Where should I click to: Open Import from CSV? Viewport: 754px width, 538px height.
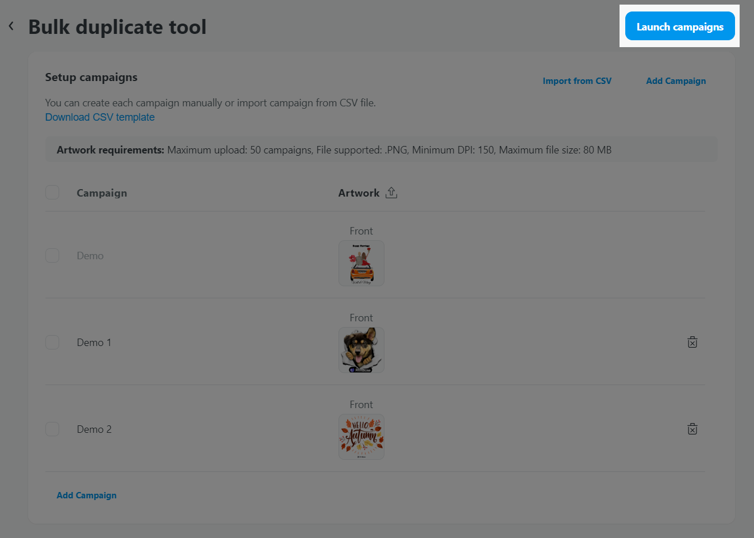coord(577,81)
